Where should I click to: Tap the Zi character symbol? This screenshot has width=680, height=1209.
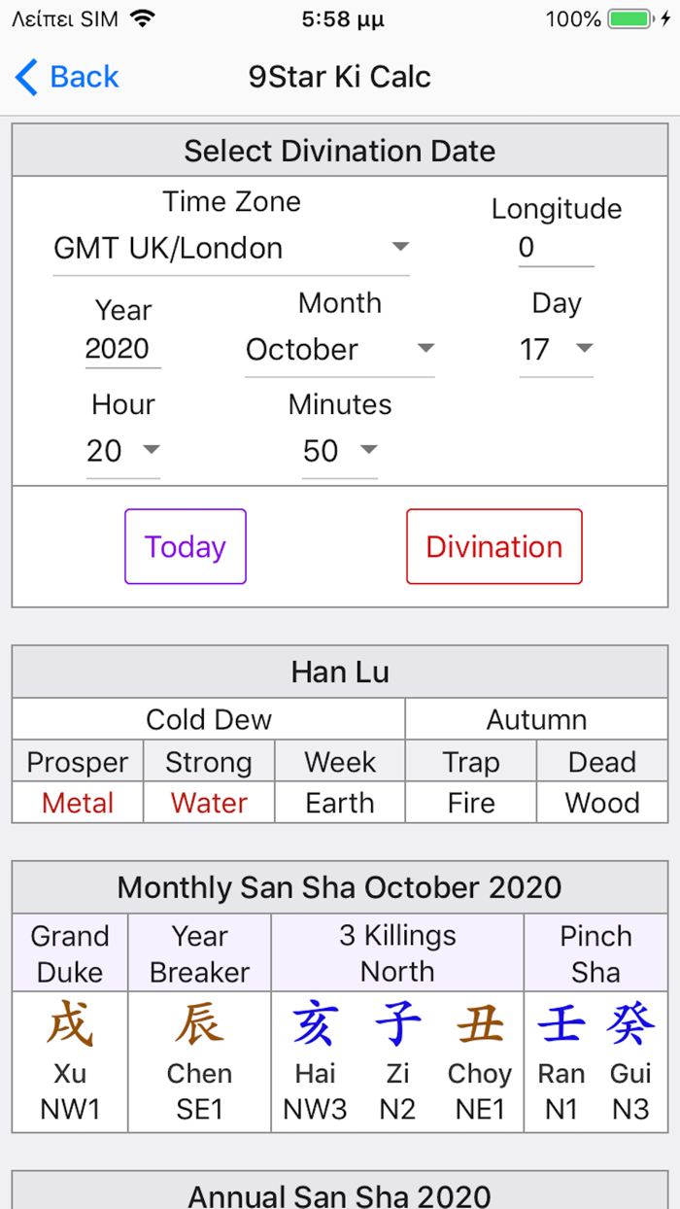pos(397,1022)
